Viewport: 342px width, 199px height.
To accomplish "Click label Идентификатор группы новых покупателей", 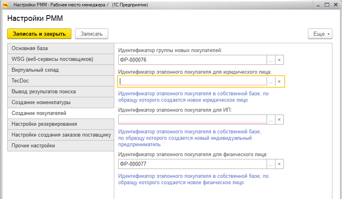I will coord(170,50).
